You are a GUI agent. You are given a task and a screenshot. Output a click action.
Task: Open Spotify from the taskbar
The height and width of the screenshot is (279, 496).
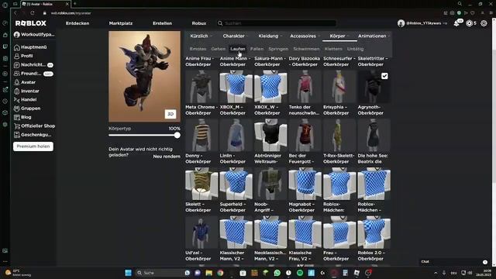(300, 273)
